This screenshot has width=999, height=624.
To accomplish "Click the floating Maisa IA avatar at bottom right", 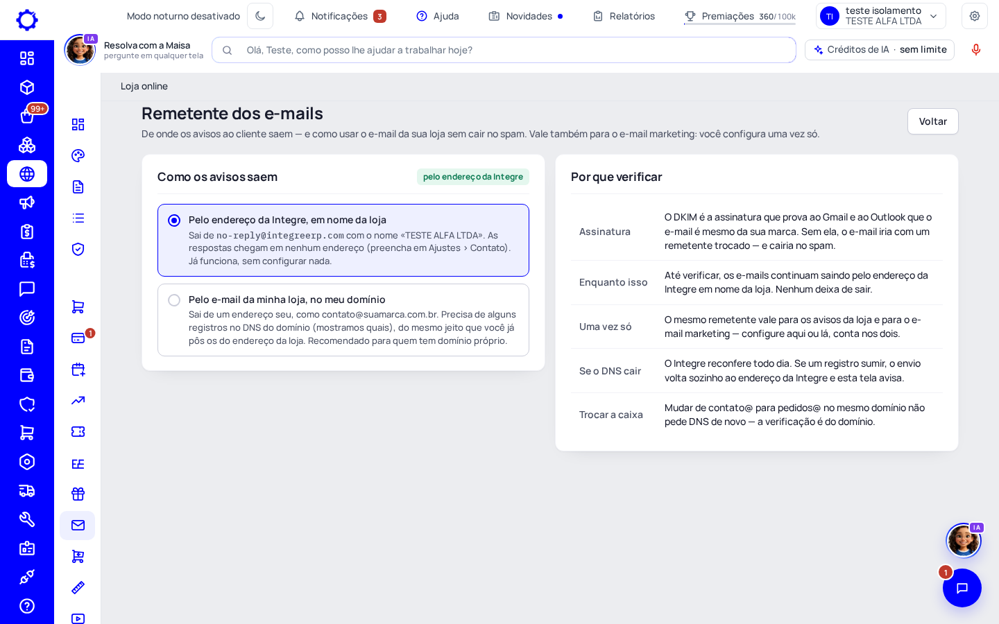I will click(x=964, y=540).
